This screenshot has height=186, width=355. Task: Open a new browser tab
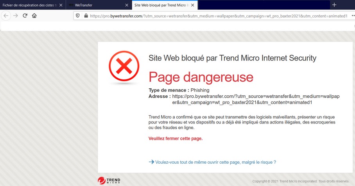point(334,5)
